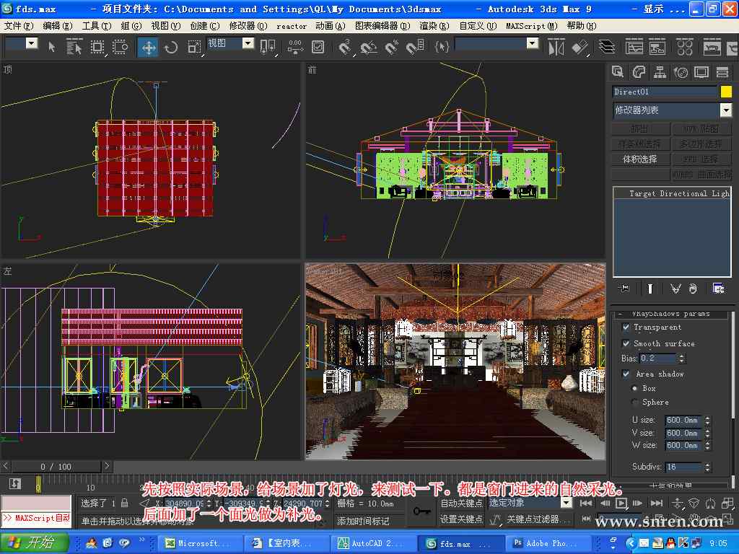Screen dimensions: 739x554
Task: Pick the Rectangular Selection Region tool
Action: point(97,47)
